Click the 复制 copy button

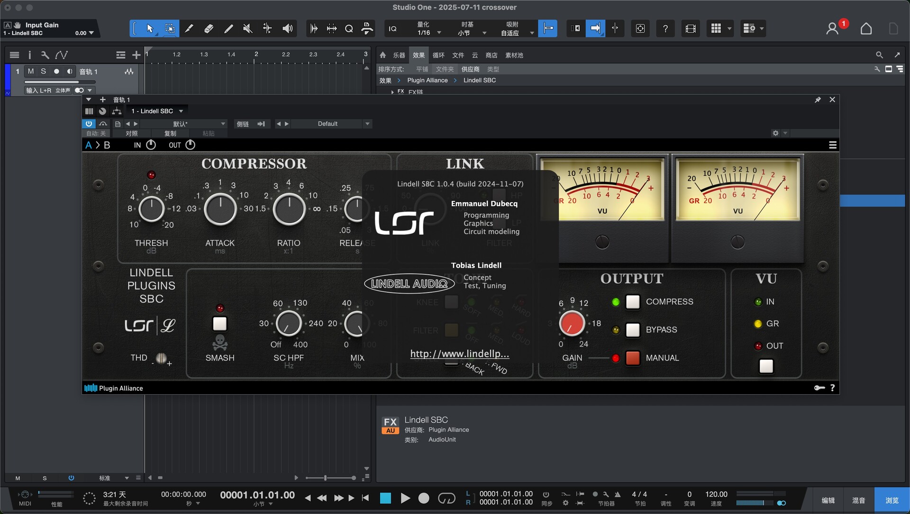tap(170, 134)
